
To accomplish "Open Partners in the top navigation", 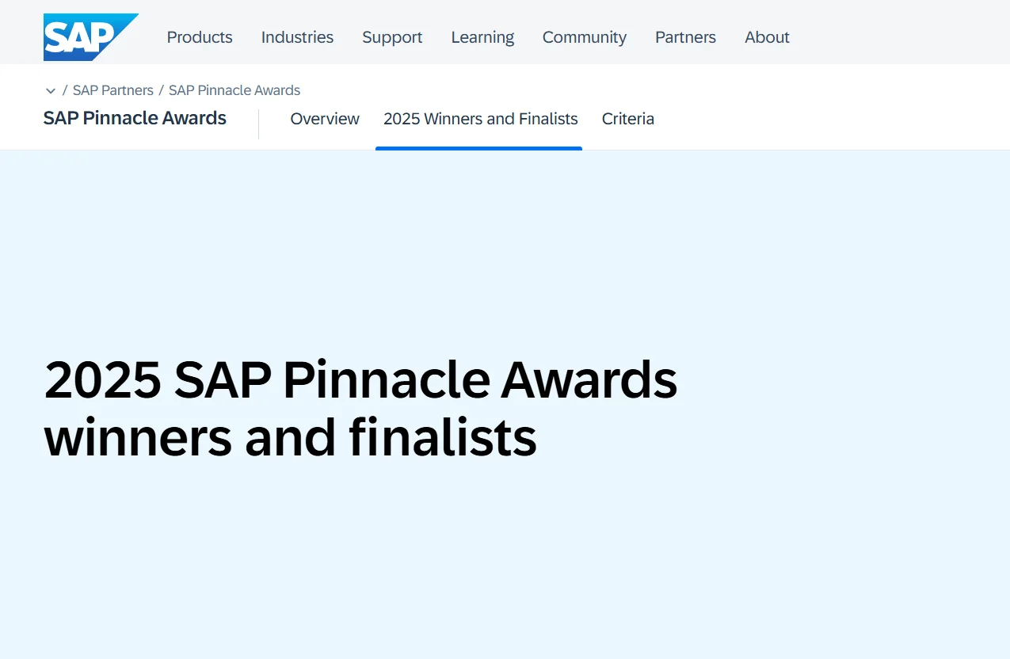I will click(685, 37).
